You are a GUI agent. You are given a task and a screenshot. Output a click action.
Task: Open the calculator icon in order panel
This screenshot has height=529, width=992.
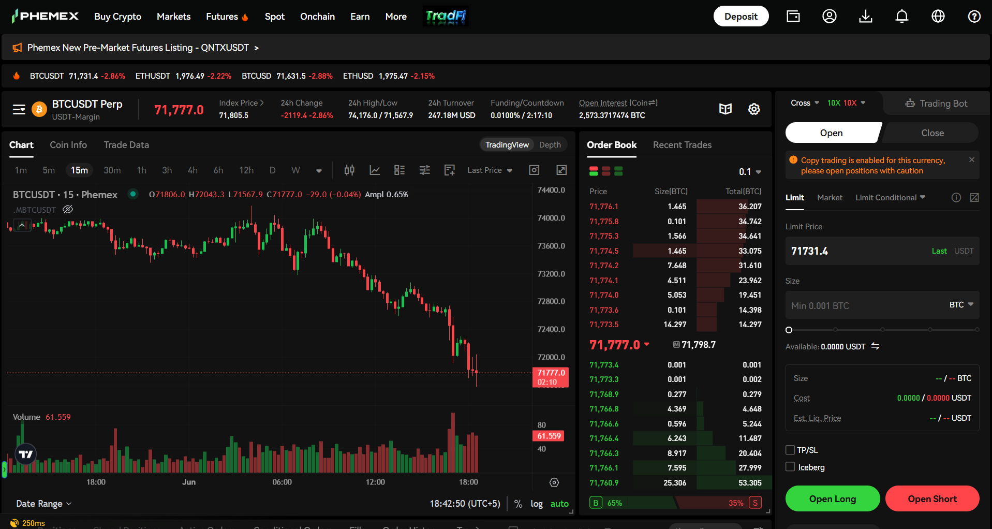click(x=974, y=198)
